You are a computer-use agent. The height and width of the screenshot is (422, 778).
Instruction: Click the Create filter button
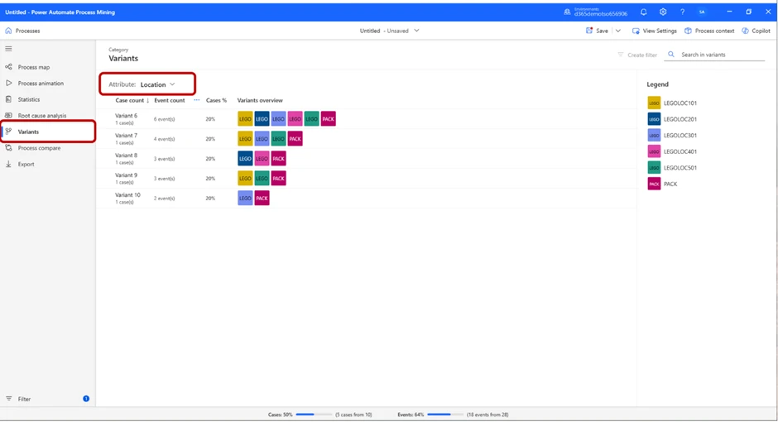click(637, 55)
